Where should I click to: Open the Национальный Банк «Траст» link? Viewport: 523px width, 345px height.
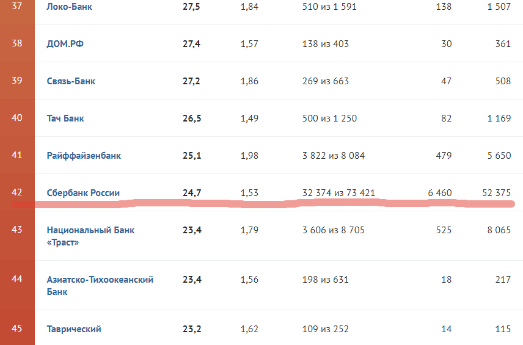coord(90,236)
